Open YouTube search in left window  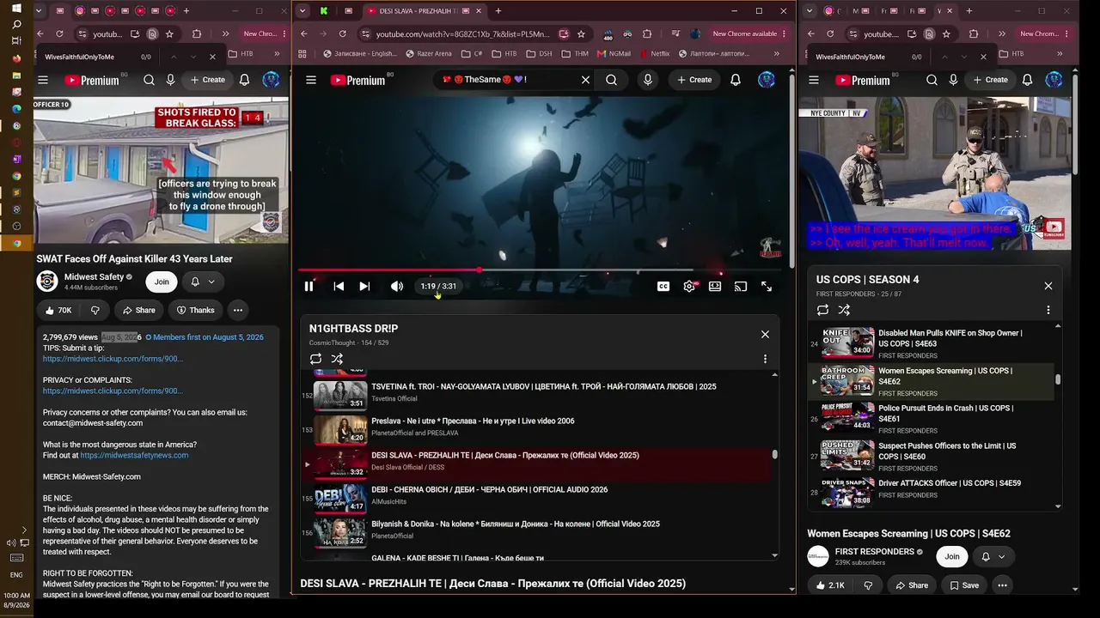point(149,80)
